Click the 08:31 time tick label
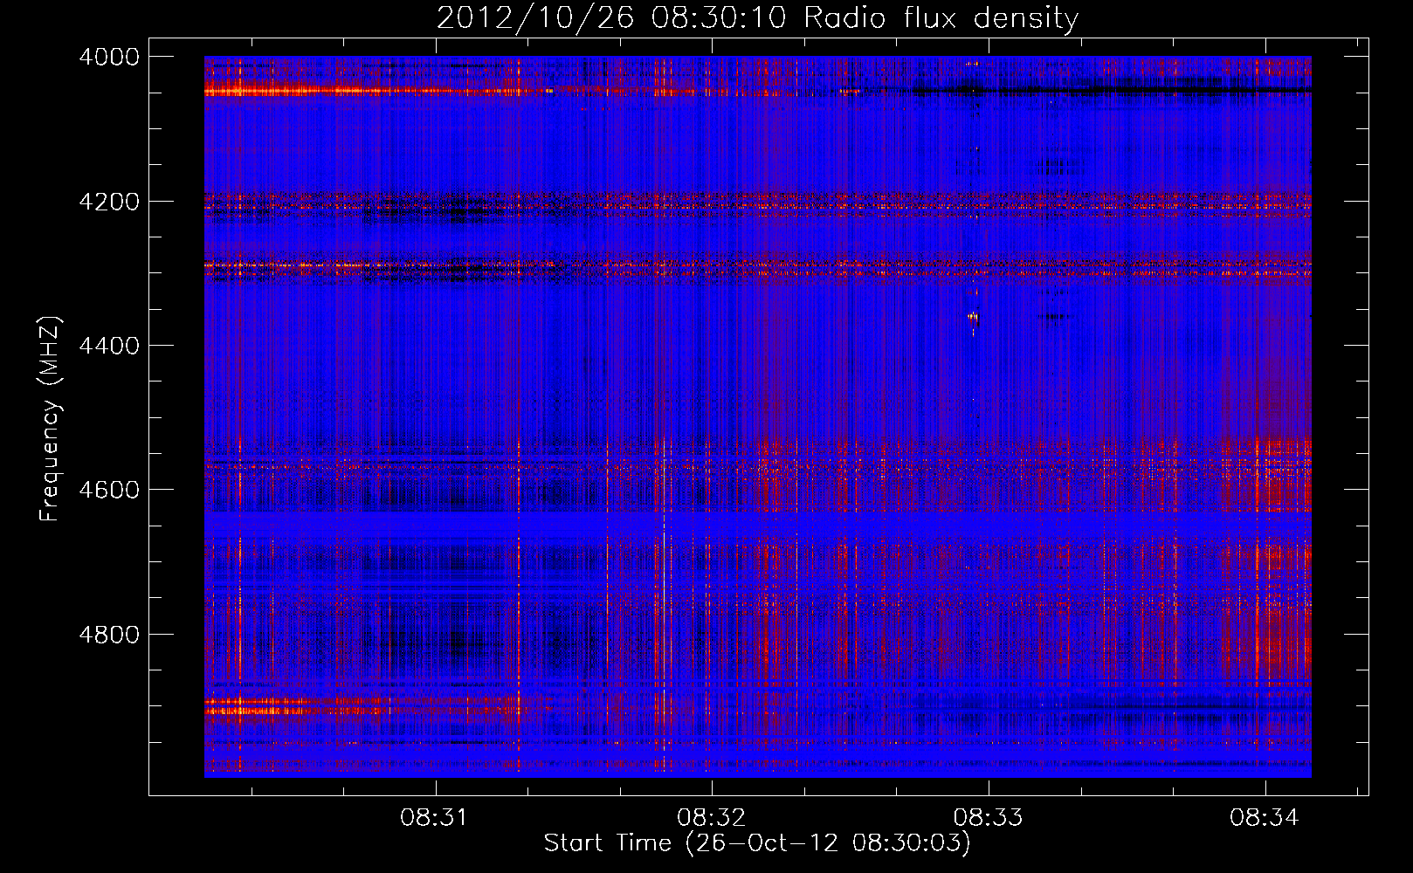Screen dimensions: 1413x873 coord(435,818)
